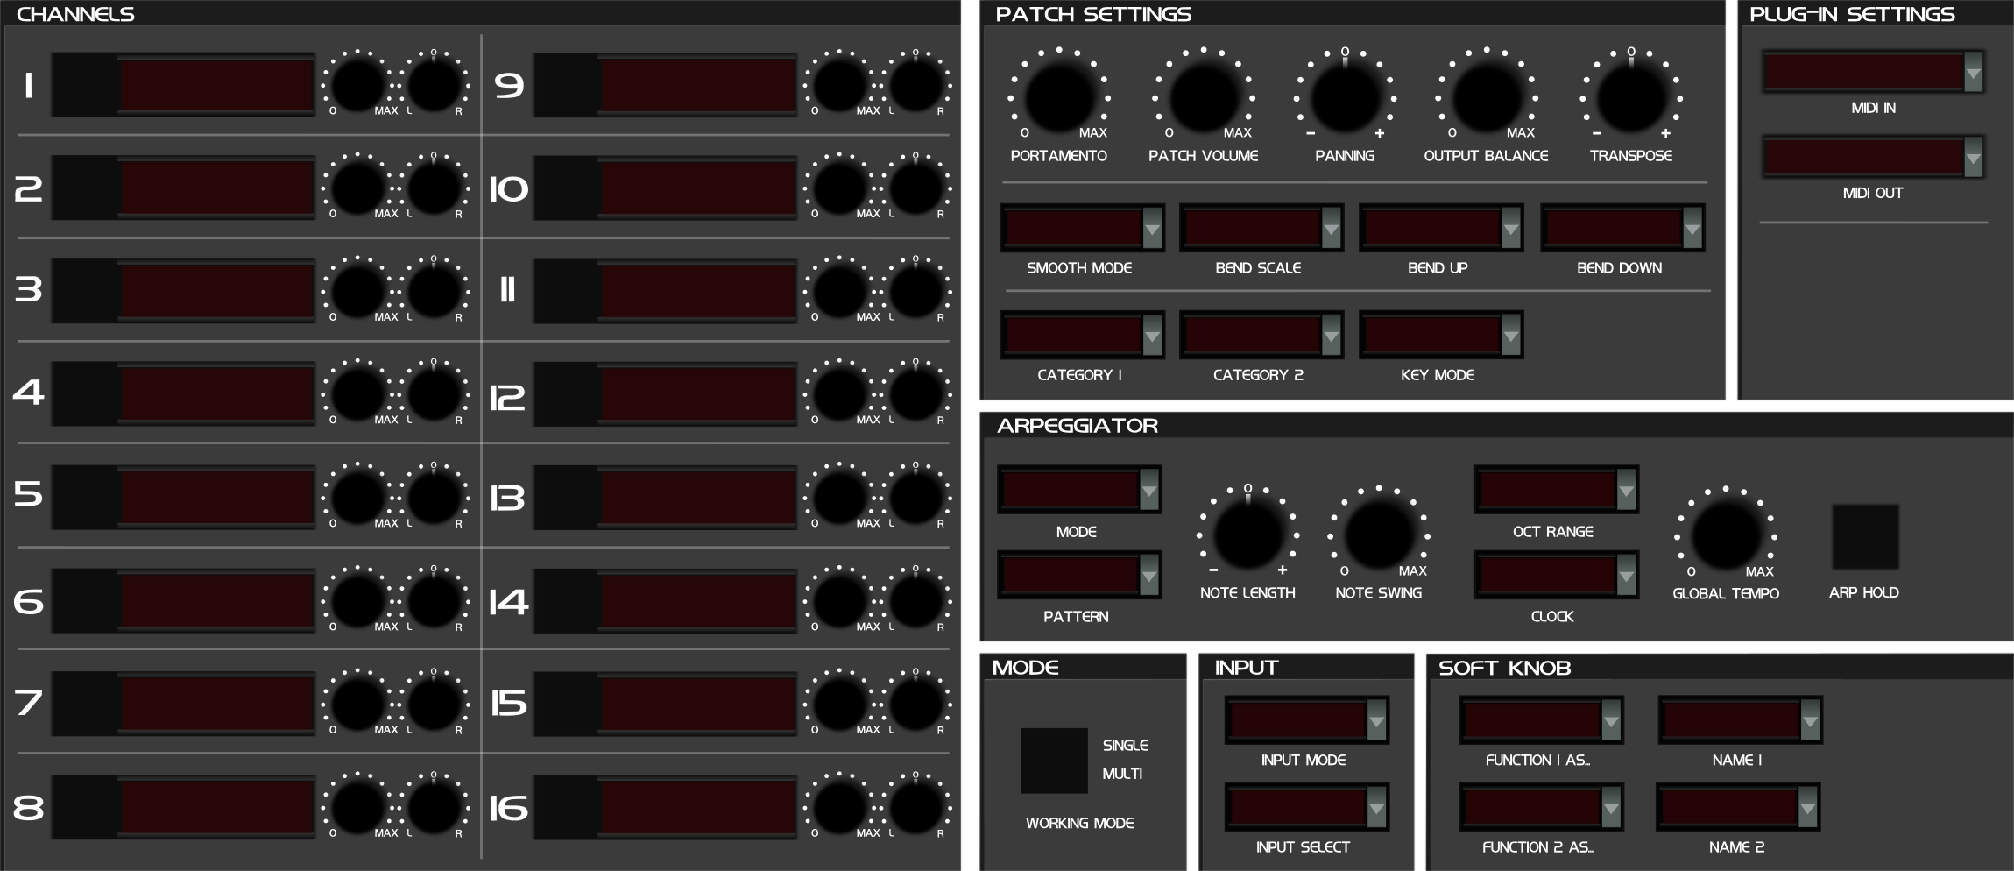2014x871 pixels.
Task: Open the arpeggiator Pattern dropdown
Action: pyautogui.click(x=1079, y=576)
